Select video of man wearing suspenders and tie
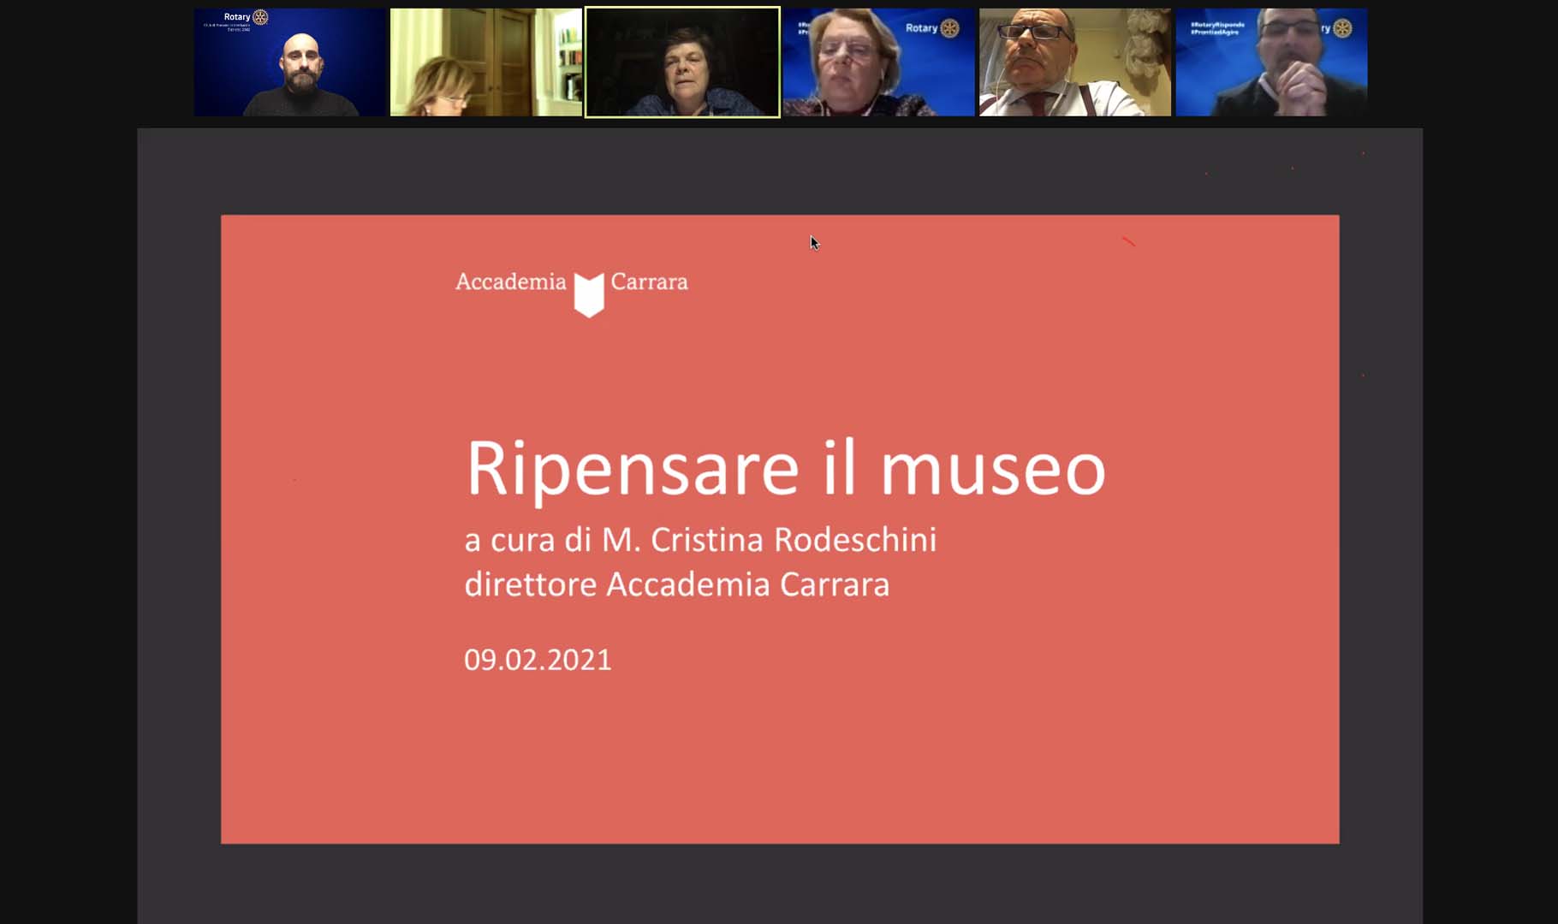The width and height of the screenshot is (1558, 924). pyautogui.click(x=1074, y=62)
